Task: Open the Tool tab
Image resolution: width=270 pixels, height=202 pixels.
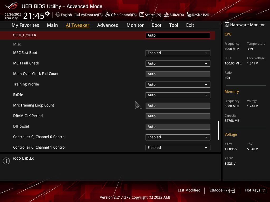Action: point(173,25)
